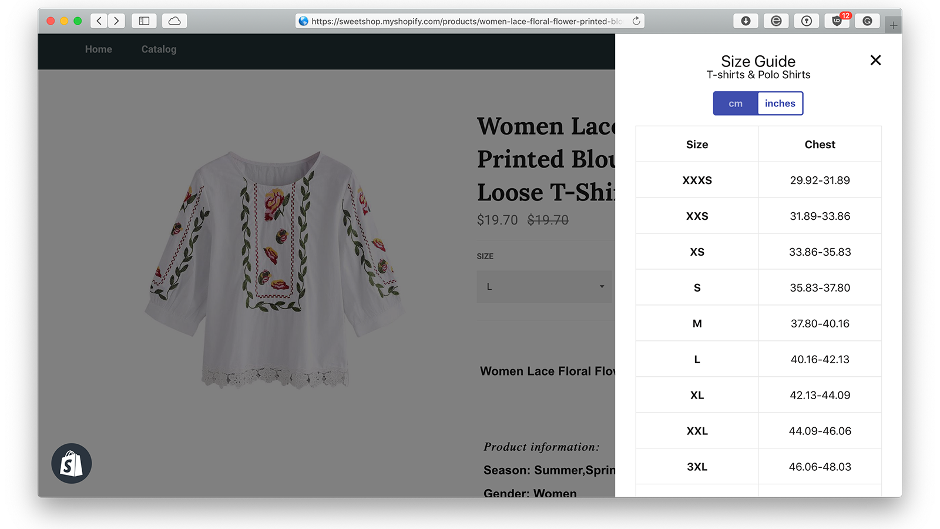Open the Catalog navigation item
940x529 pixels.
(158, 49)
